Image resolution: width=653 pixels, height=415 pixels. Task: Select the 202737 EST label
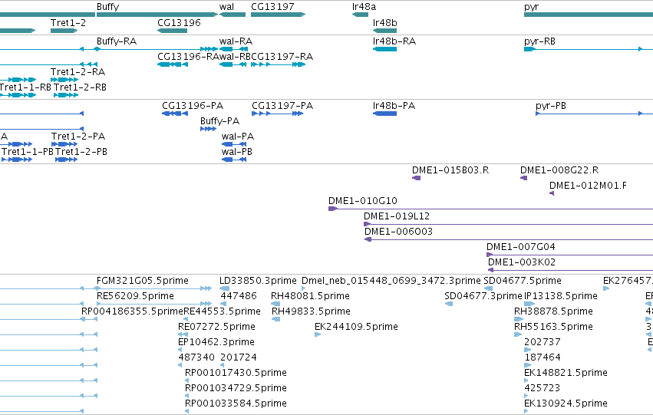click(543, 343)
